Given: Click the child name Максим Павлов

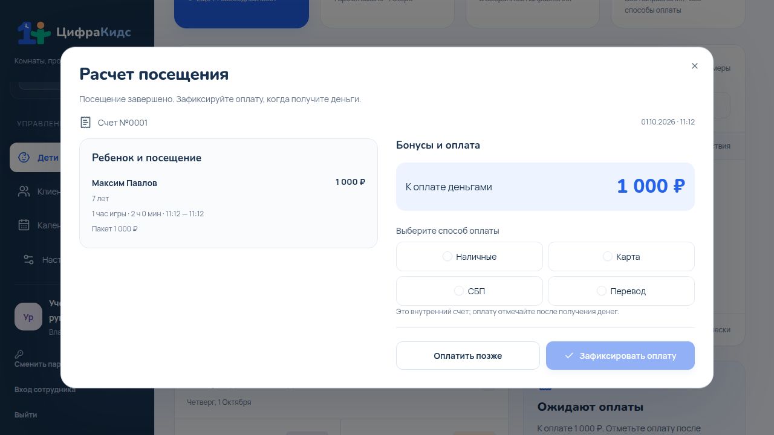Looking at the screenshot, I should tap(125, 183).
